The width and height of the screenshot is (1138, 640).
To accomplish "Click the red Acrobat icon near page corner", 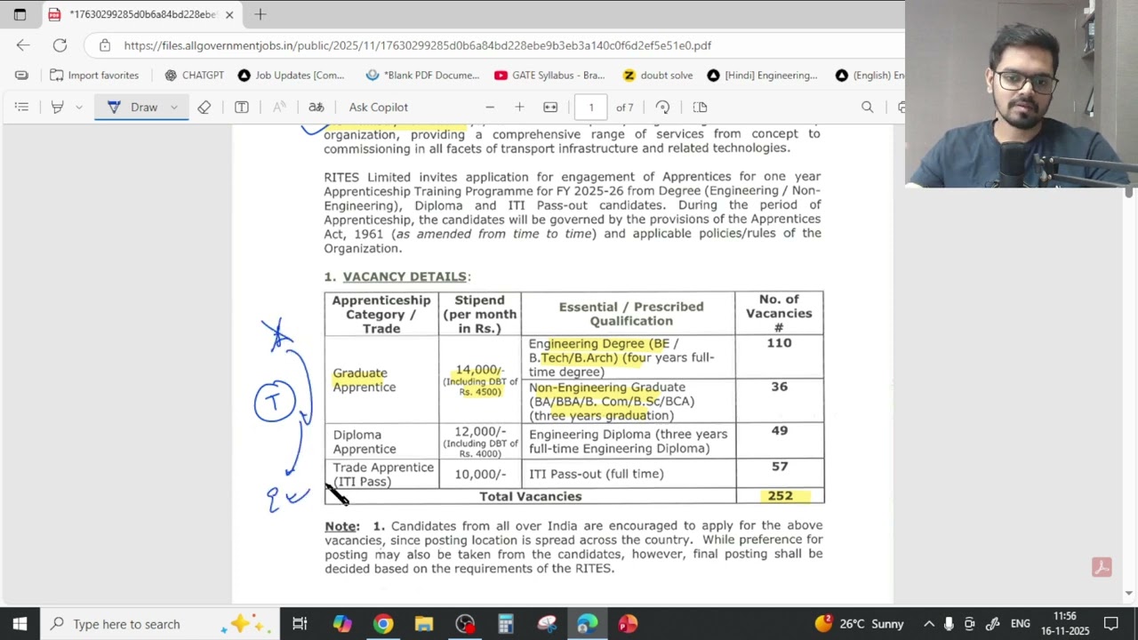I will click(x=1102, y=567).
